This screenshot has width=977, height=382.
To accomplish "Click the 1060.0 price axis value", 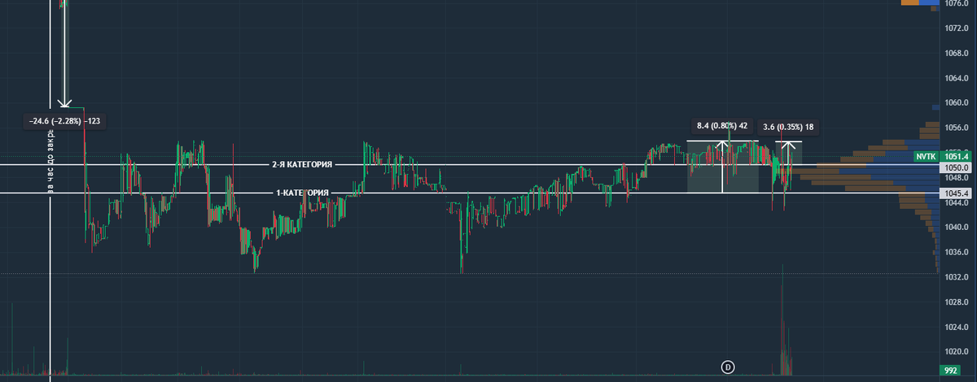I will point(956,103).
